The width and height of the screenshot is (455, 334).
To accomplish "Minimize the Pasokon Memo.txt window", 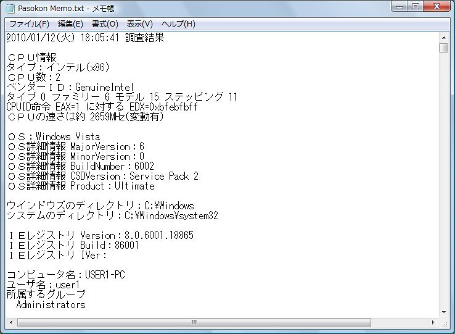I will click(x=400, y=6).
